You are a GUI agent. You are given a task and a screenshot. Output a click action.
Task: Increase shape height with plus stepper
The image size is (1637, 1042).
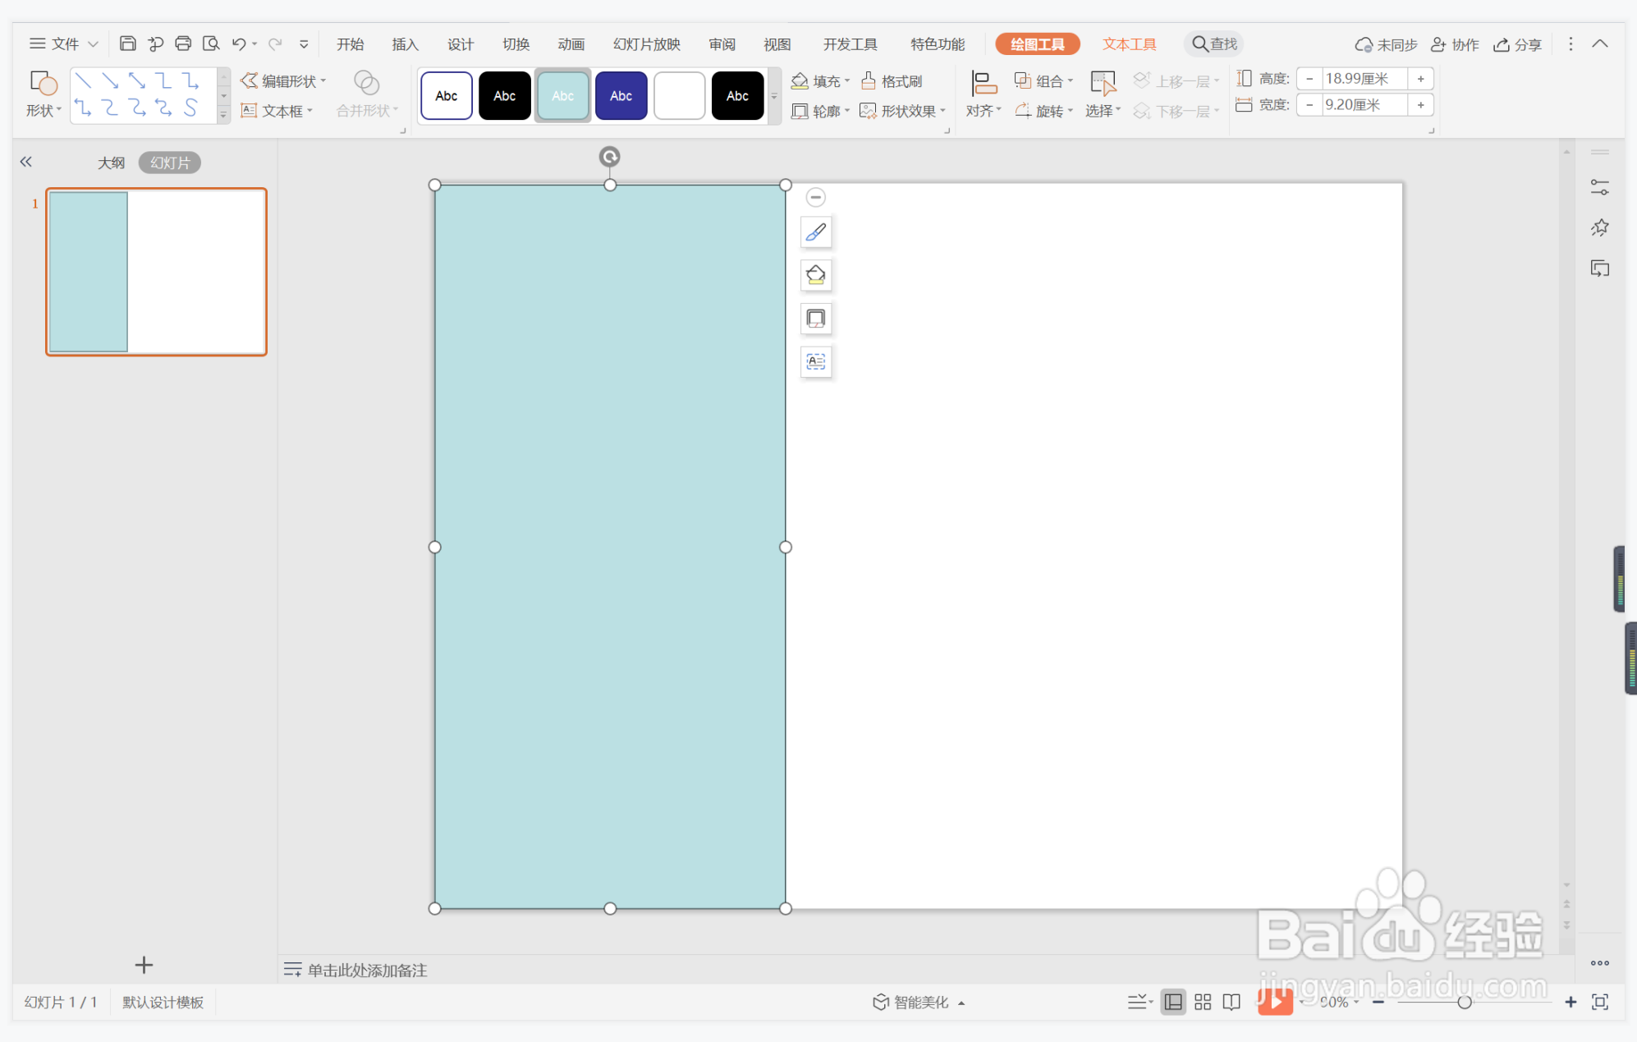click(1420, 79)
